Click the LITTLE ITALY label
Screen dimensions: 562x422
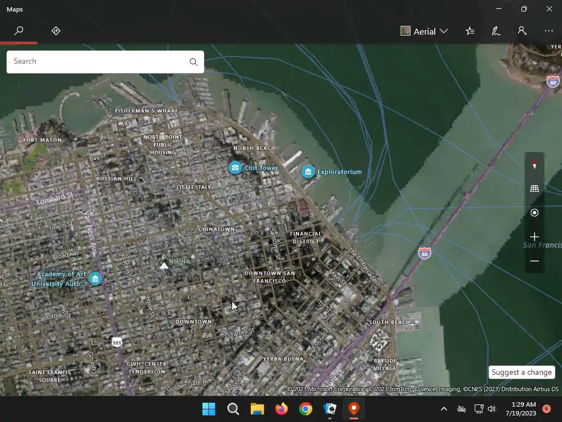(x=194, y=187)
